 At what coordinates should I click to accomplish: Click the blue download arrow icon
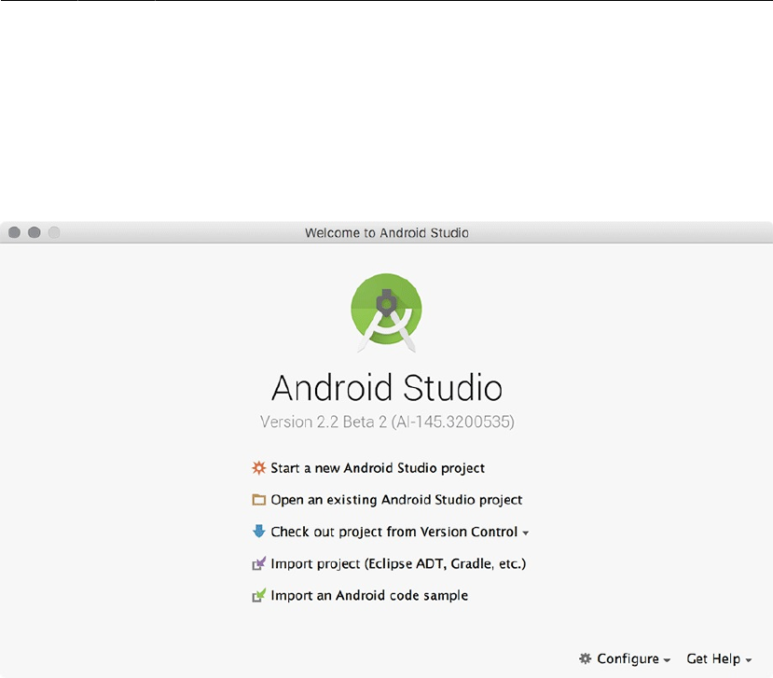point(259,531)
